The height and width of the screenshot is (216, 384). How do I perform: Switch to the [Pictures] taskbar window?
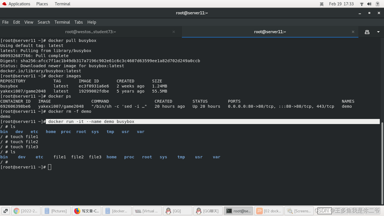pos(56,211)
